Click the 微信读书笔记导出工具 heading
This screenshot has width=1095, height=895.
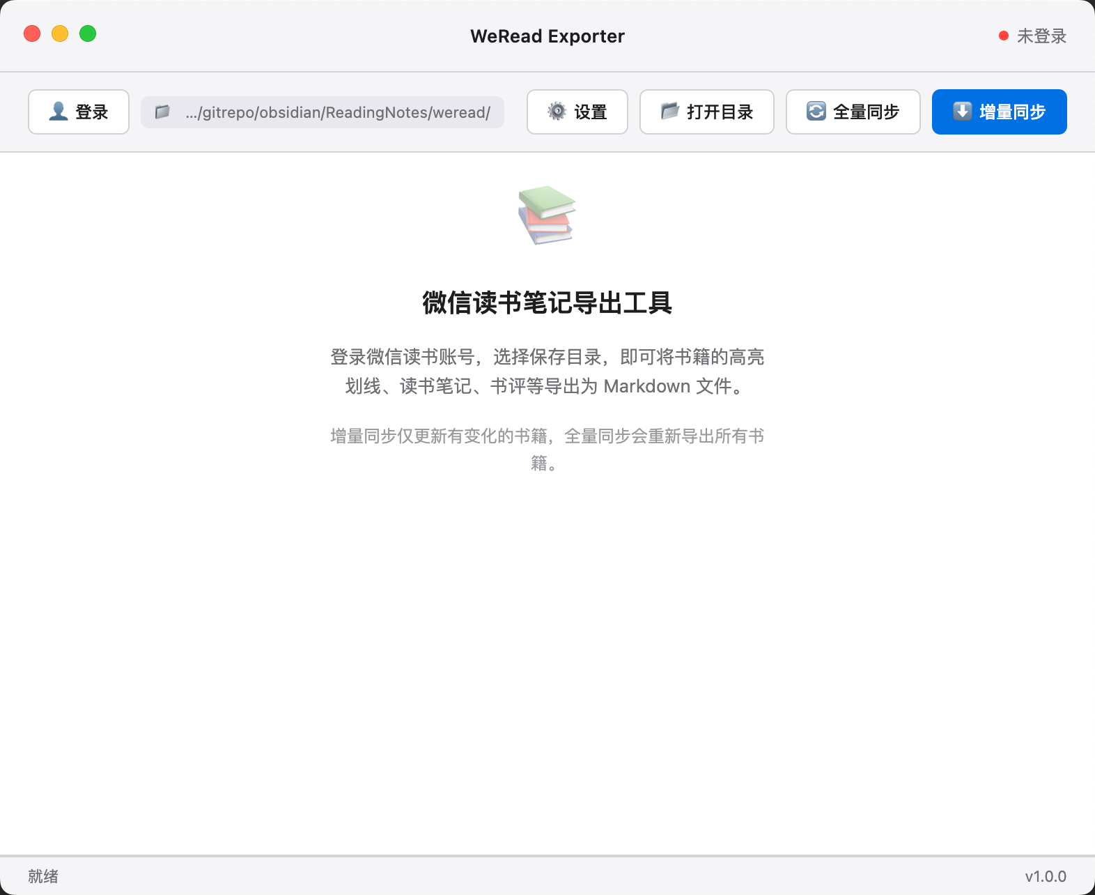coord(547,303)
